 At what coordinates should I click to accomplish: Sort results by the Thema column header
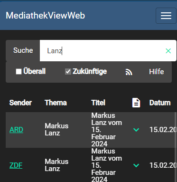pyautogui.click(x=56, y=103)
